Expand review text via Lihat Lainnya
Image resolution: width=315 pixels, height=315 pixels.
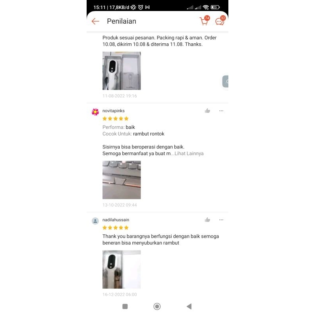(x=189, y=154)
